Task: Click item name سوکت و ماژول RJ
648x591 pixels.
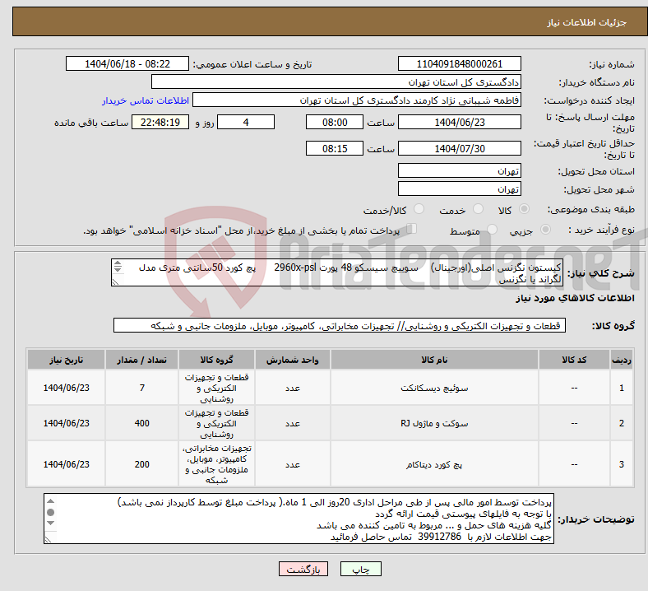Action: 434,424
